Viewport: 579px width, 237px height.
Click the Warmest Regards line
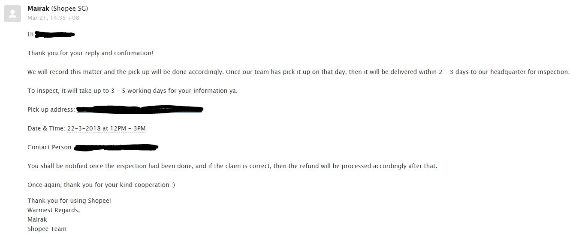pos(54,210)
